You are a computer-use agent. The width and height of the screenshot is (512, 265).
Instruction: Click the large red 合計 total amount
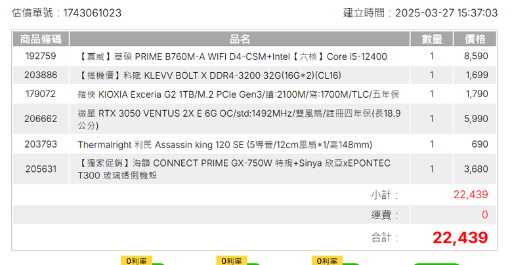point(460,237)
